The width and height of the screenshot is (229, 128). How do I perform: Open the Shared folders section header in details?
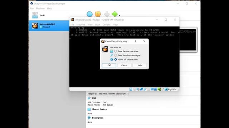pos(99,109)
